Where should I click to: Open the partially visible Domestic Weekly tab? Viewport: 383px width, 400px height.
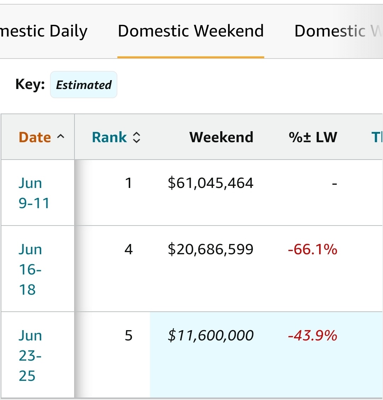(x=337, y=31)
